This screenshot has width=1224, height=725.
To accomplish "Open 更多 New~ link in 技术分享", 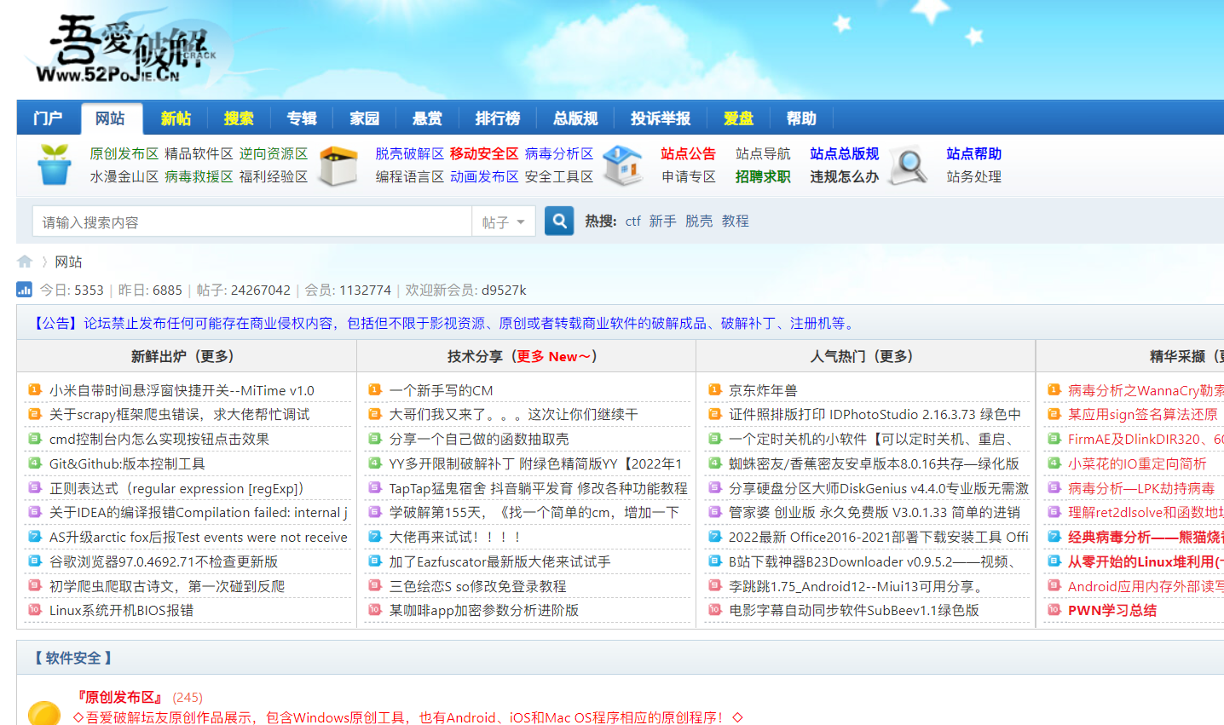I will pos(553,356).
